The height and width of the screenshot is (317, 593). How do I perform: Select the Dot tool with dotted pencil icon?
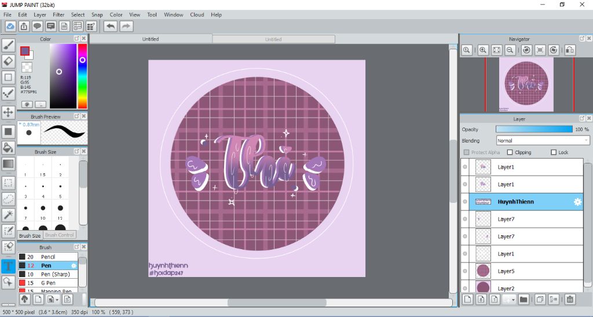pos(8,93)
